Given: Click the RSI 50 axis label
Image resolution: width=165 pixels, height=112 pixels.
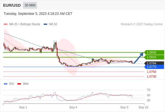Looking at the screenshot, I should (x=148, y=95).
